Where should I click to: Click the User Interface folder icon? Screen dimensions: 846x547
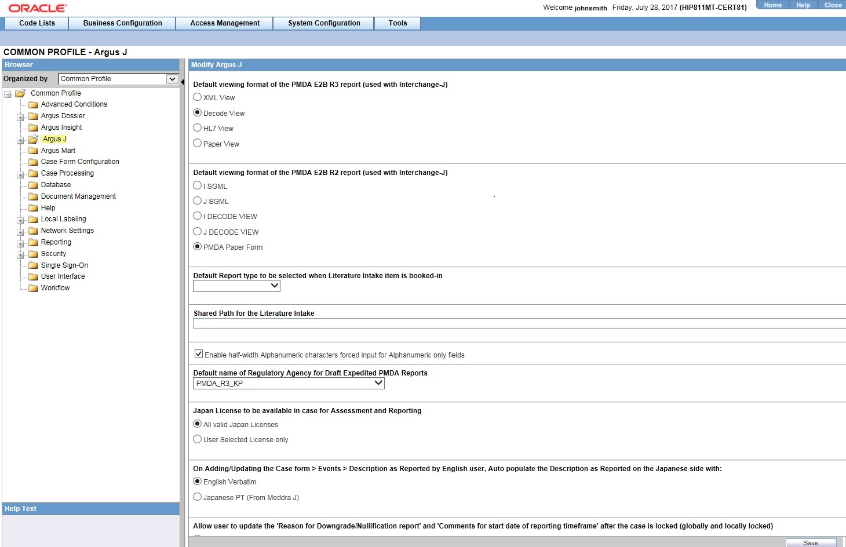click(x=34, y=277)
